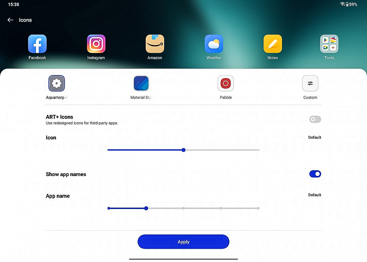Tap the Weather preview icon
This screenshot has height=262, width=367.
[x=214, y=44]
